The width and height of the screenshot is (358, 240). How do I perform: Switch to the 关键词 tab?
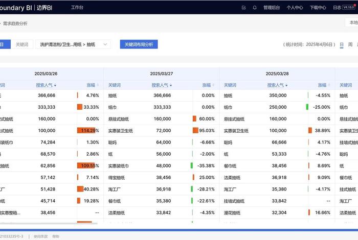pyautogui.click(x=22, y=44)
